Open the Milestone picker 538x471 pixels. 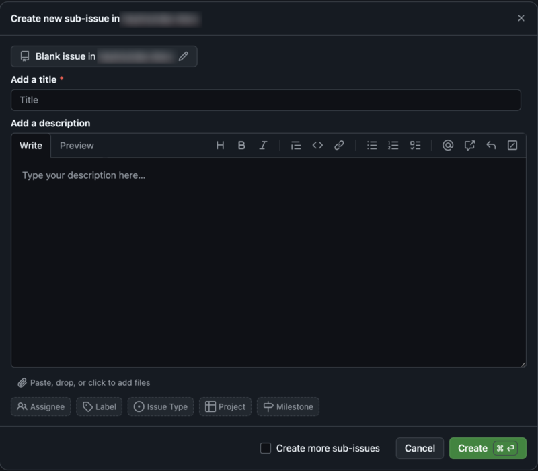tap(288, 406)
